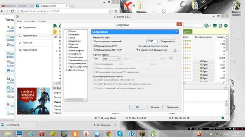Select BitTorrent settings category
Image resolution: width=245 pixels, height=137 pixels.
[73, 47]
